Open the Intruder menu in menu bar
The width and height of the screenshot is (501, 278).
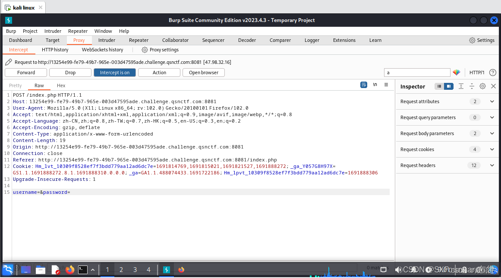[x=53, y=31]
